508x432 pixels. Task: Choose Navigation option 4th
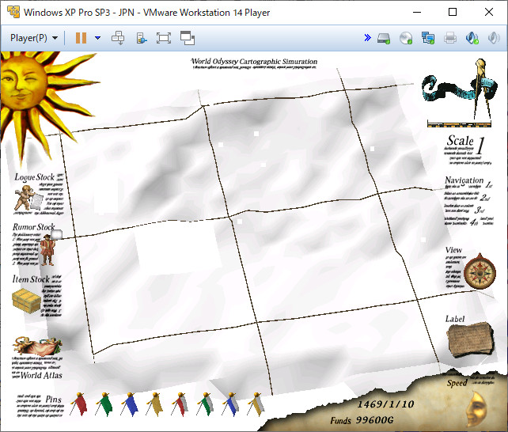click(474, 222)
